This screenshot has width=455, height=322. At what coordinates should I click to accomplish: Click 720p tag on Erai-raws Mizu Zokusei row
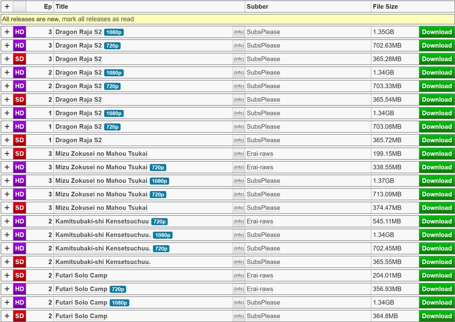(158, 167)
